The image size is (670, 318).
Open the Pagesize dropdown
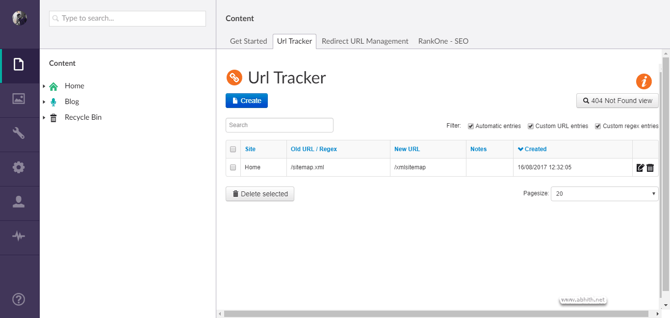pyautogui.click(x=604, y=193)
